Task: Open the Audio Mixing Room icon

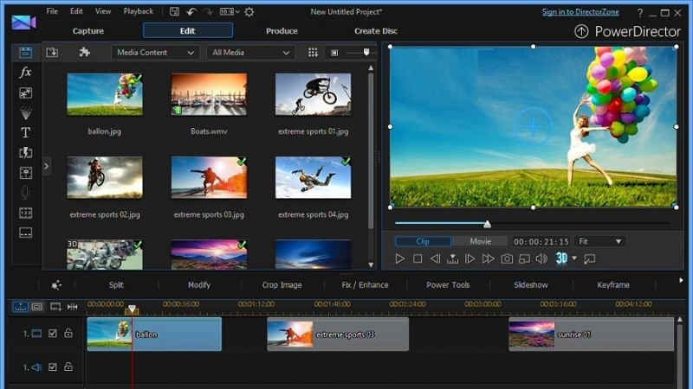Action: 25,173
